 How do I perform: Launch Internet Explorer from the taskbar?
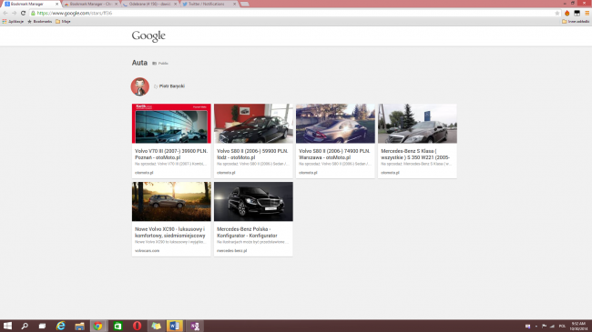click(x=60, y=326)
